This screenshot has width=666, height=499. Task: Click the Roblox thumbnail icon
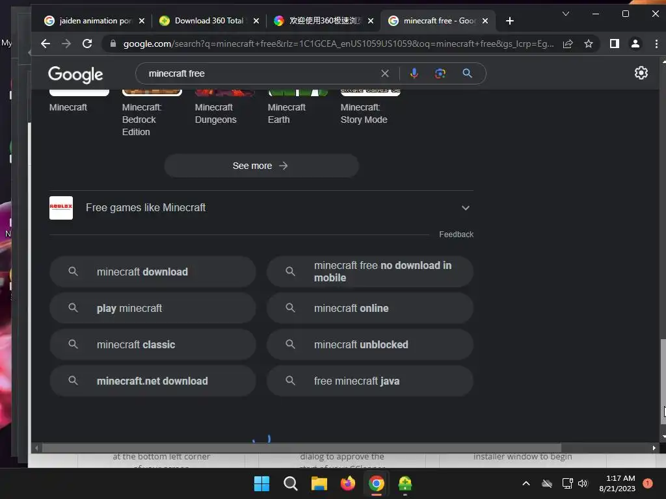[61, 208]
